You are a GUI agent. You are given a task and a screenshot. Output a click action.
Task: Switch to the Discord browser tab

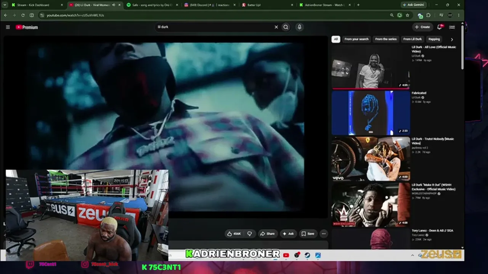coord(210,5)
